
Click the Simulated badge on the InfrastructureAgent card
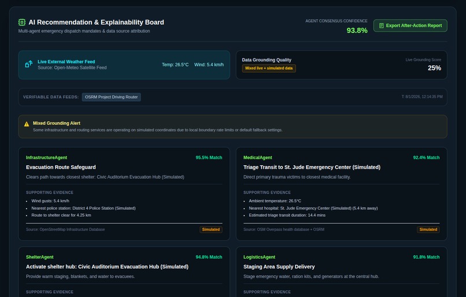(210, 229)
